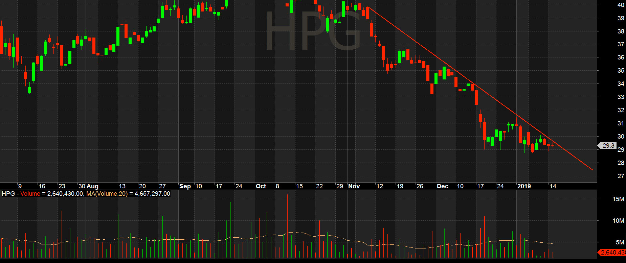Click the Sep month label on date axis
Viewport: 626px width, 263px height.
pyautogui.click(x=185, y=186)
